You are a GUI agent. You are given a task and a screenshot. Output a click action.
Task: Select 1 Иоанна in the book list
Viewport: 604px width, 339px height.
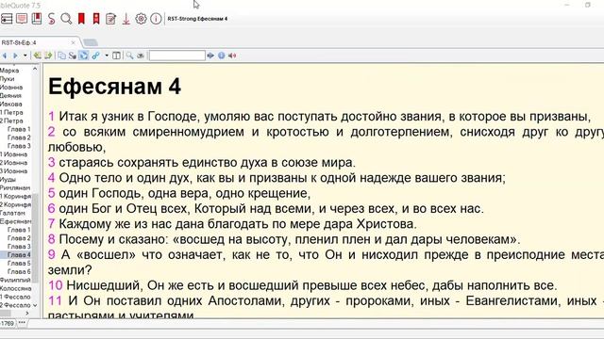(14, 154)
